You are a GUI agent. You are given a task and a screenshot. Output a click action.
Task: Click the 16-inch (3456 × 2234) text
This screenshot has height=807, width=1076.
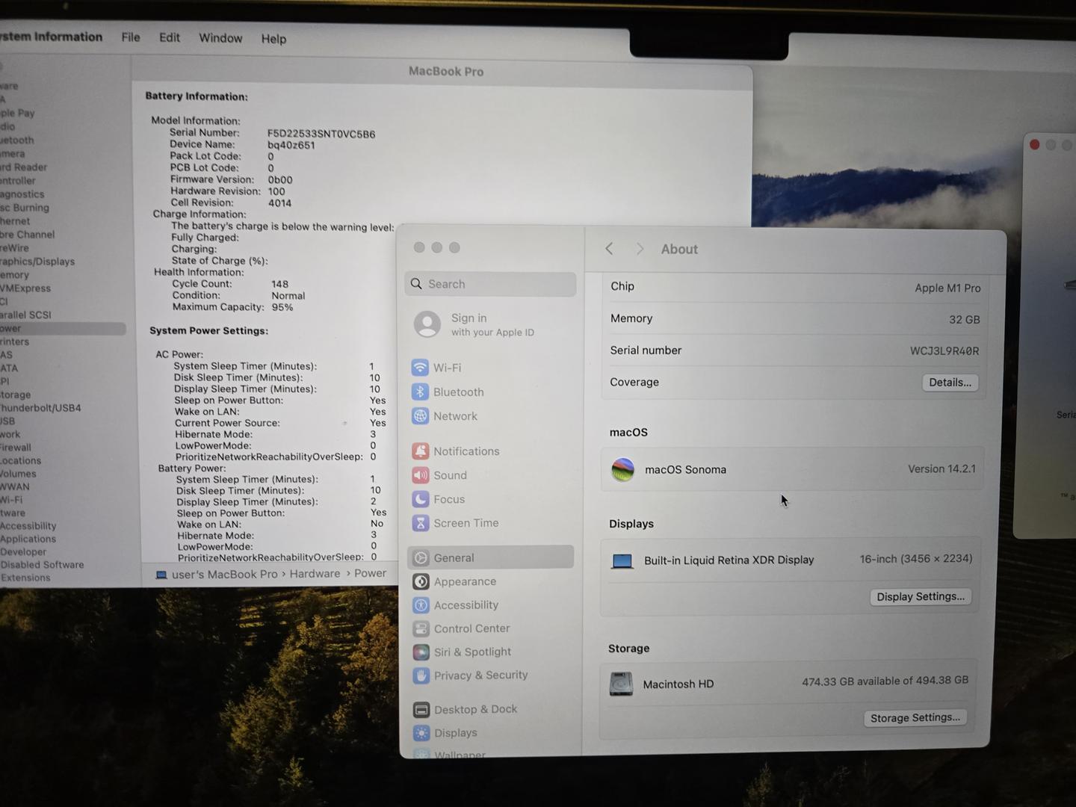tap(916, 559)
